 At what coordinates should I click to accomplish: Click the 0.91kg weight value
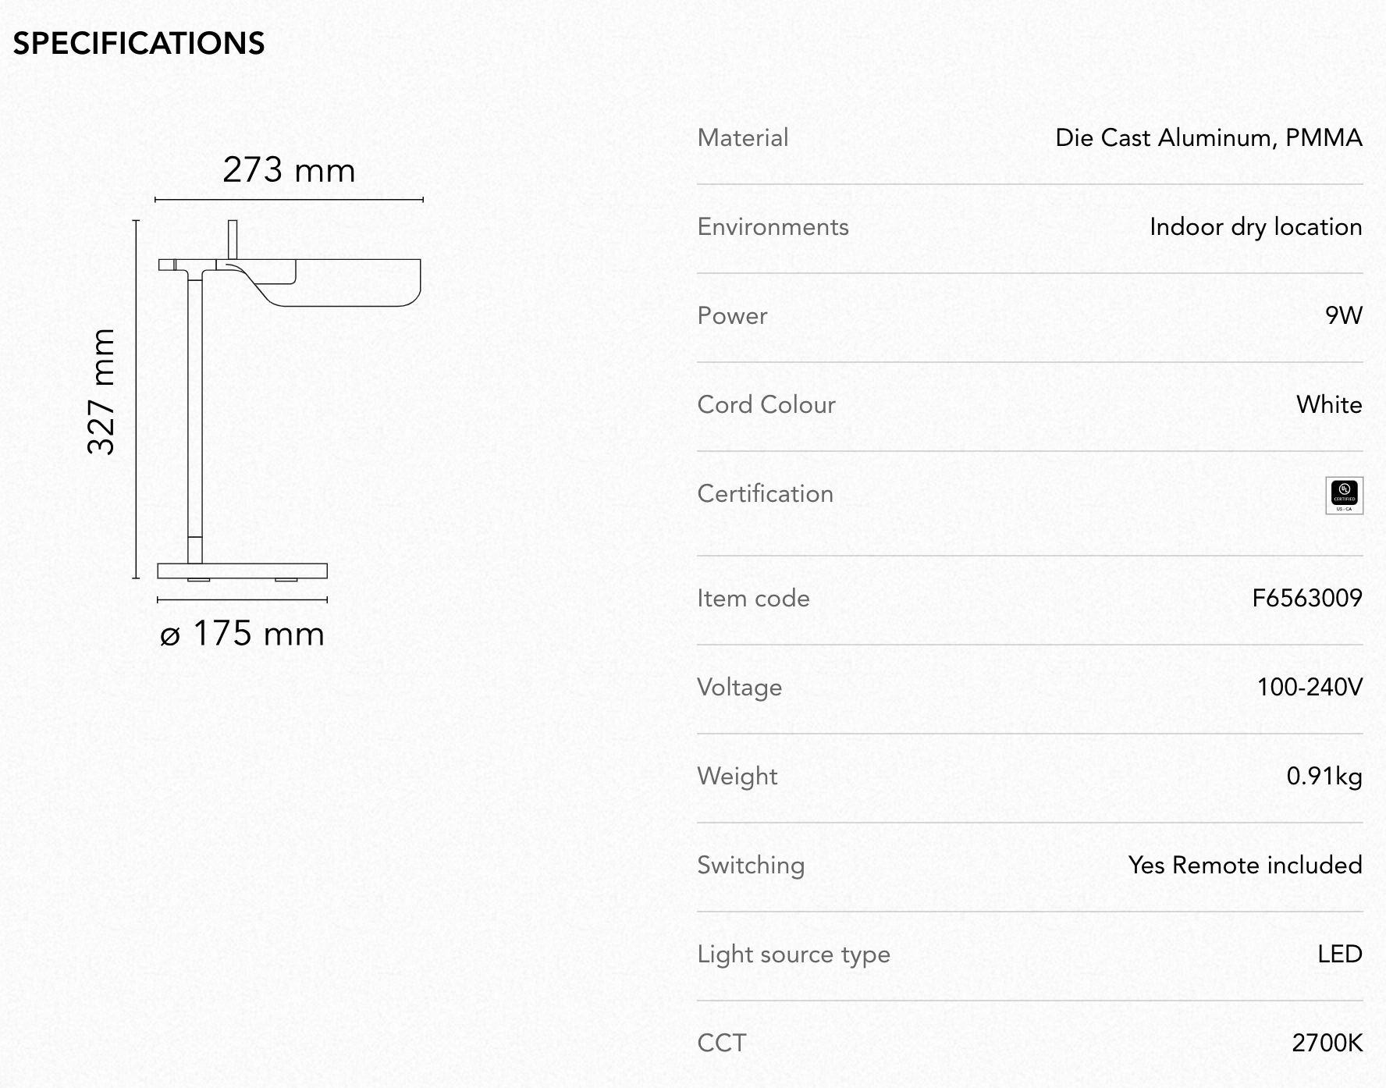pos(1324,776)
